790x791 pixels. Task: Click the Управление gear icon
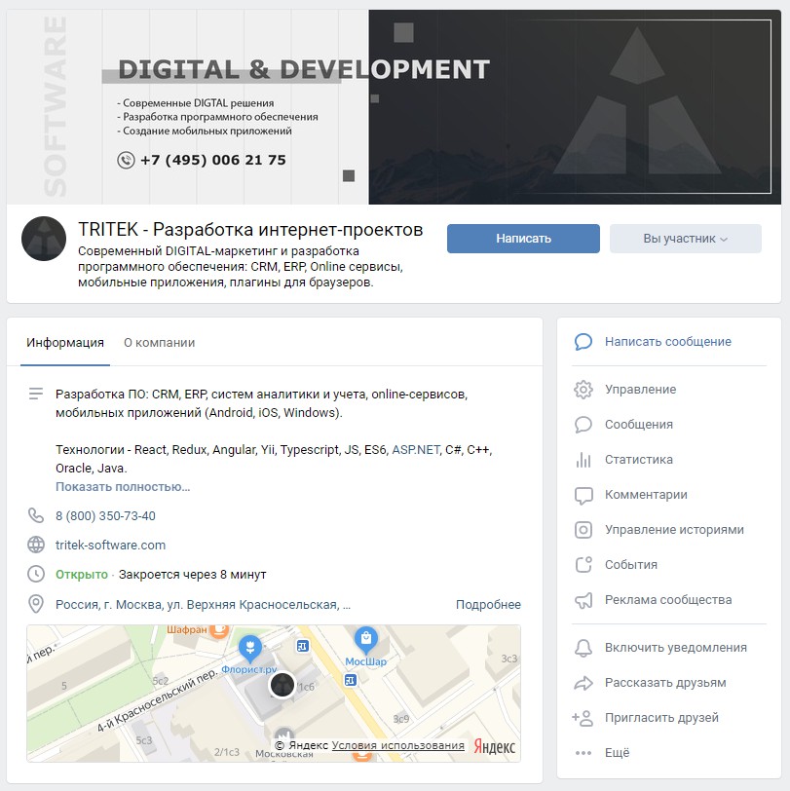[583, 390]
